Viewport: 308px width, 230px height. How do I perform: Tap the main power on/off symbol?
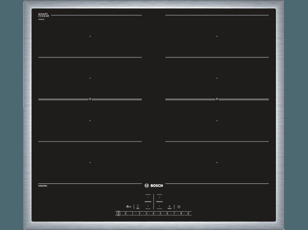tap(118, 213)
